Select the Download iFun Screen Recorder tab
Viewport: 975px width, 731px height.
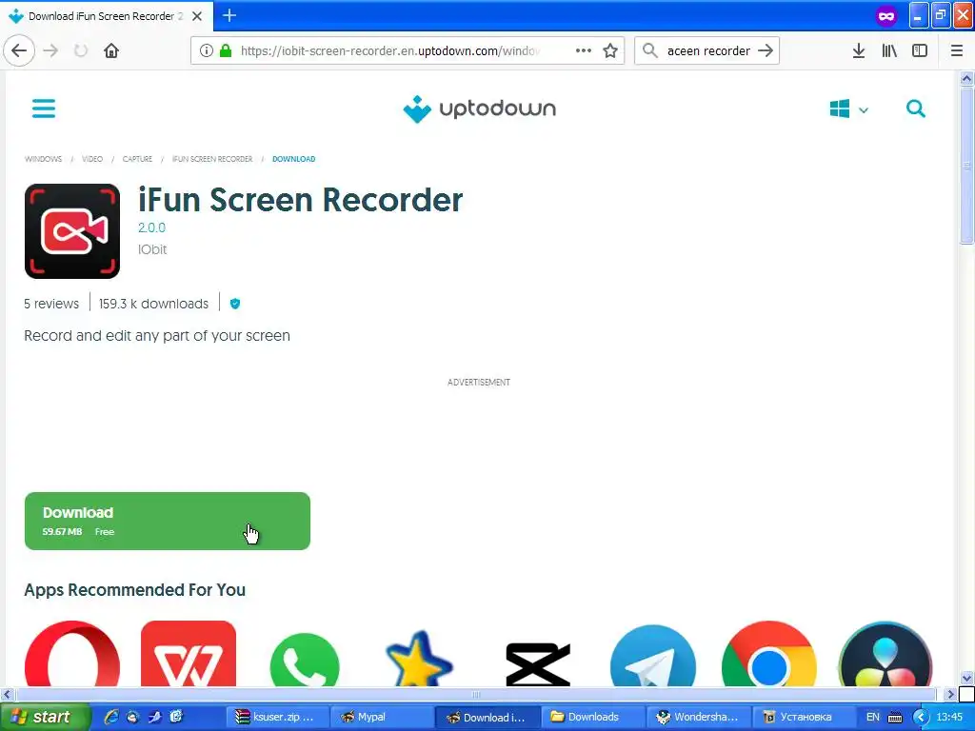pos(105,16)
